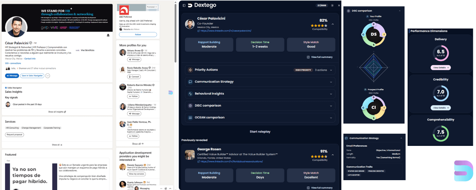Image resolution: width=476 pixels, height=190 pixels.
Task: Show all insights in Sales Navigator
Action: coord(57,112)
